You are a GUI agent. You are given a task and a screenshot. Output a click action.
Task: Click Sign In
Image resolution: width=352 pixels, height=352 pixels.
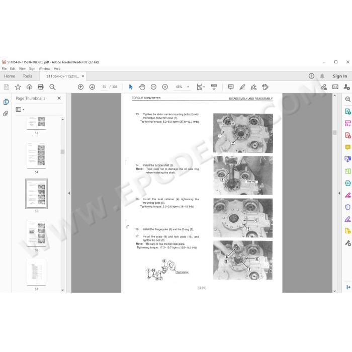click(339, 76)
